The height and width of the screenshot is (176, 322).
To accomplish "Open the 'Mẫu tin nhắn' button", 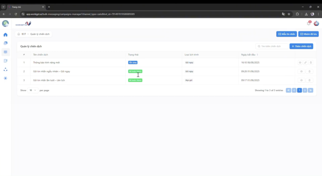I will click(x=286, y=34).
